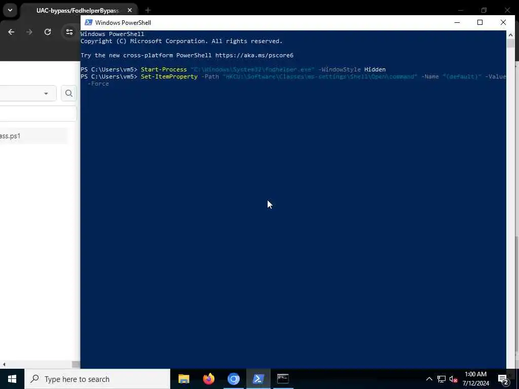Click the browser horizontal scrollbar left arrow
This screenshot has height=389, width=519.
pos(4,365)
